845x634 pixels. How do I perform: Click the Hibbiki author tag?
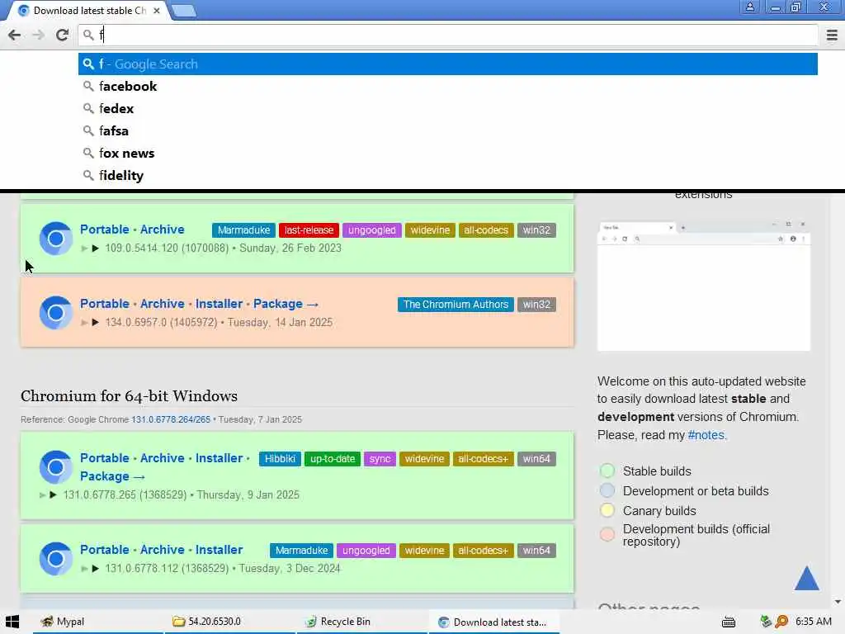[x=280, y=459]
